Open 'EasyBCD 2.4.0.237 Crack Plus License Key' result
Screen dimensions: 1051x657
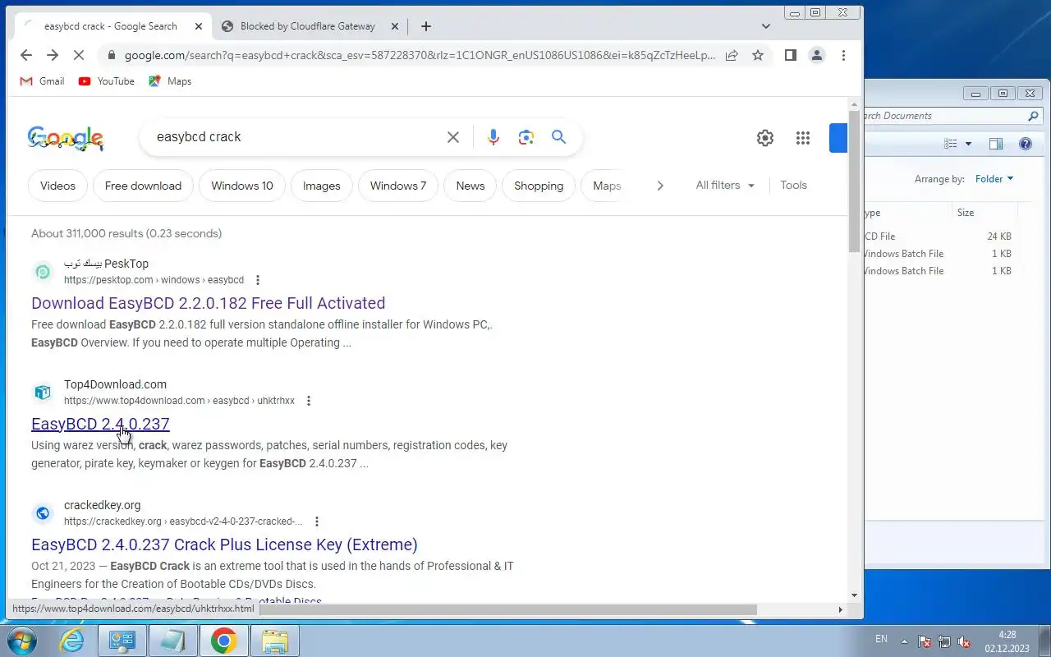point(224,544)
